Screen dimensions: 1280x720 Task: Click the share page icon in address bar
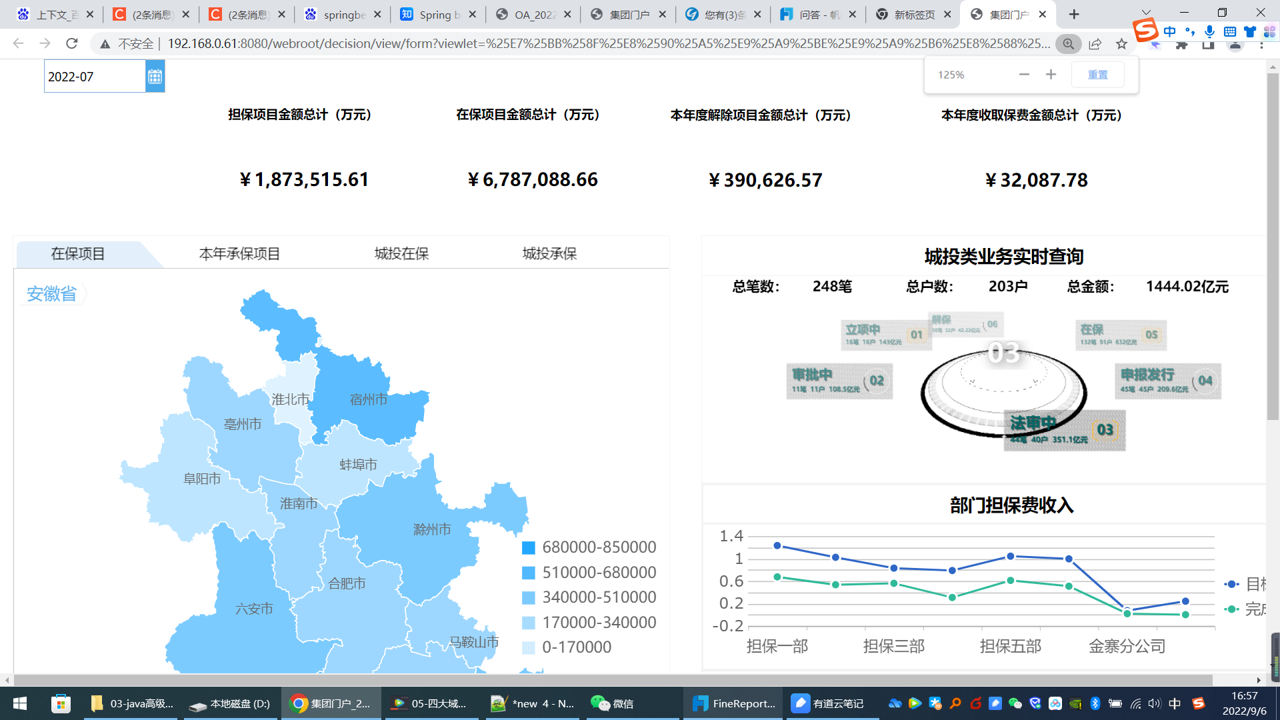1095,43
